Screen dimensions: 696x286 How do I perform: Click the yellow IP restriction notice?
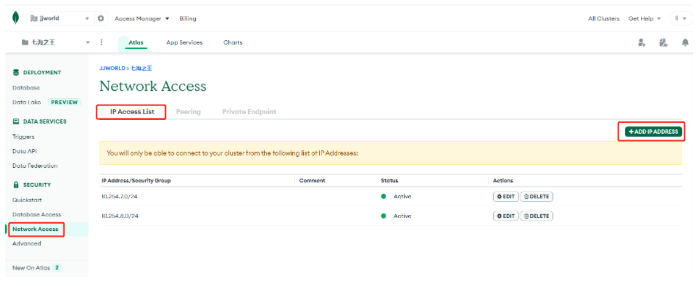pos(390,153)
